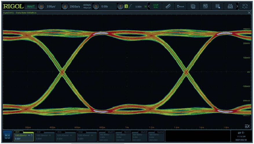Turn on channel CH4

tap(86, 135)
